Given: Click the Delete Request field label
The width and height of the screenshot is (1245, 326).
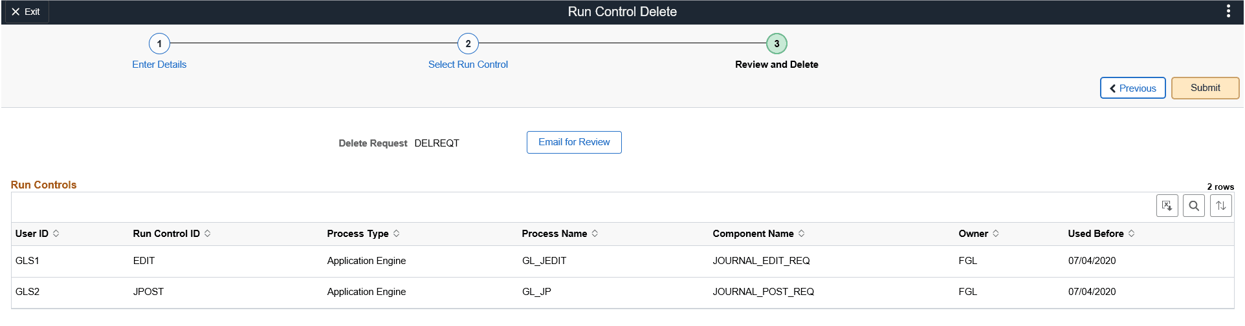Looking at the screenshot, I should (373, 143).
